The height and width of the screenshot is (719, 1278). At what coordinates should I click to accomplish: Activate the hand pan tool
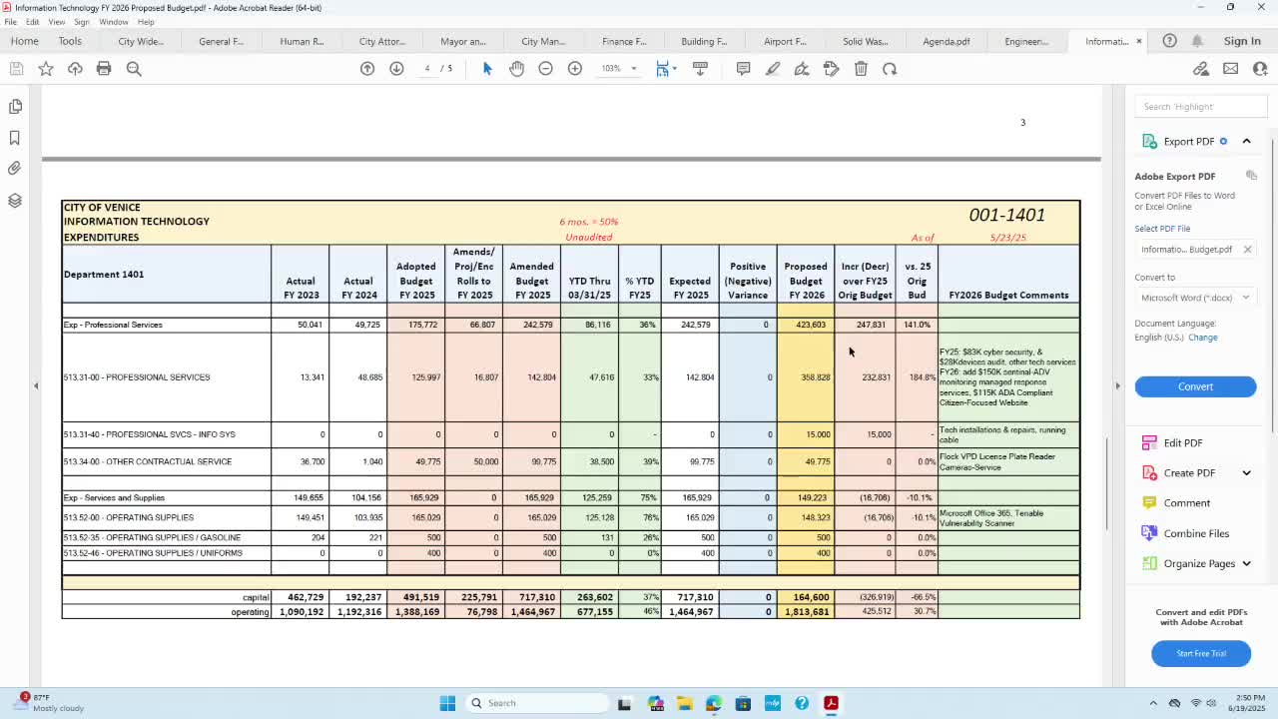coord(516,68)
